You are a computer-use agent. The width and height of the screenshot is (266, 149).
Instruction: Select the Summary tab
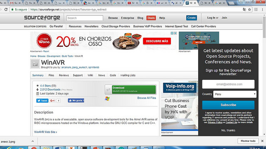(38, 75)
